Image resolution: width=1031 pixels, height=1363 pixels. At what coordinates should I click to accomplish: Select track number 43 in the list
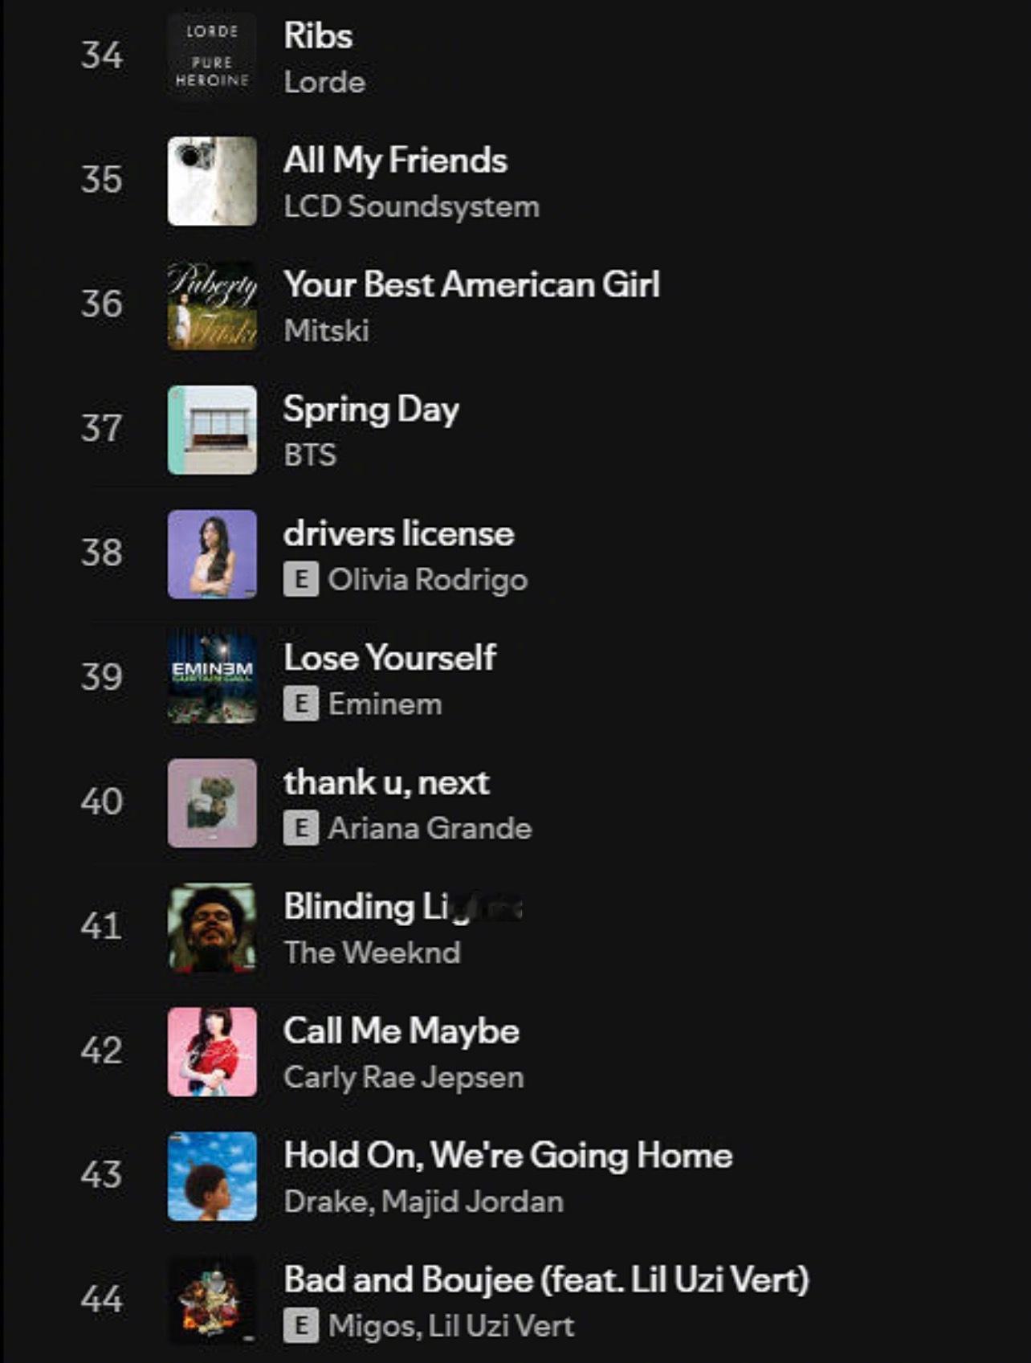pos(102,1175)
